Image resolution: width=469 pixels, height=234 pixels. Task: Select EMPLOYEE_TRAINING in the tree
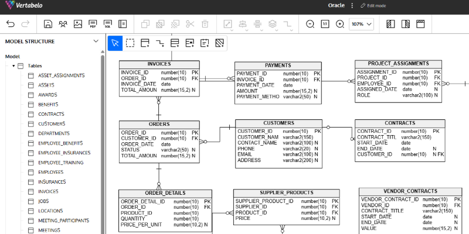click(x=61, y=163)
